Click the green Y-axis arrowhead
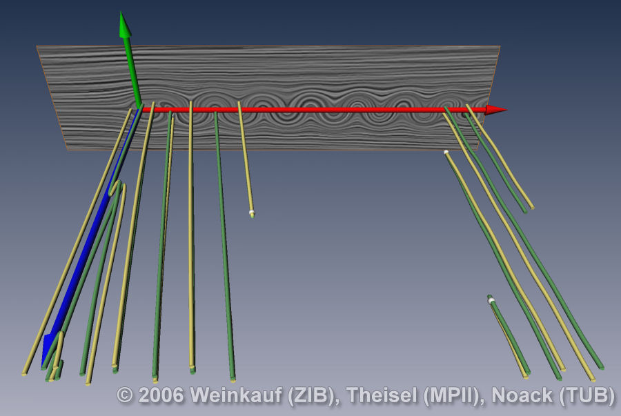 tap(124, 25)
